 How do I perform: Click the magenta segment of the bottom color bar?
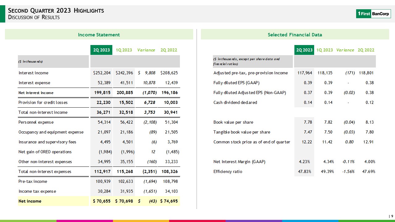[85, 221]
